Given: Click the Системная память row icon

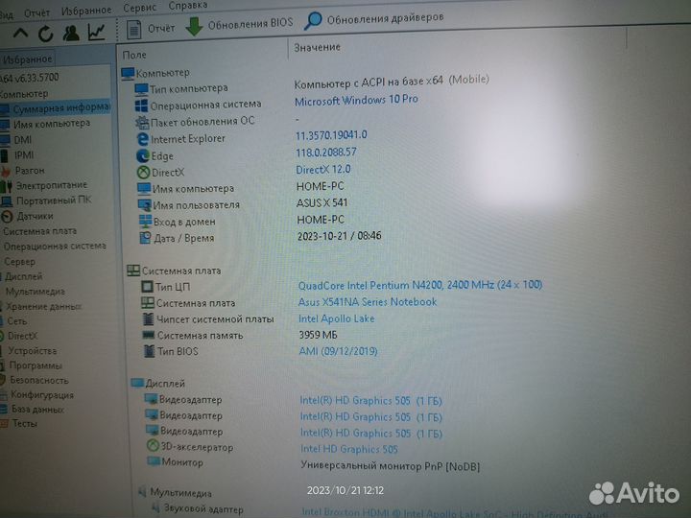Looking at the screenshot, I should coord(149,335).
